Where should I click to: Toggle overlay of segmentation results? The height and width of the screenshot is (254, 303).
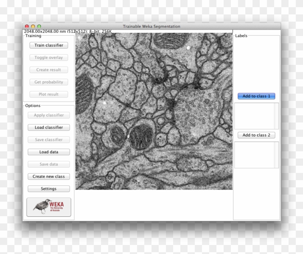[48, 57]
